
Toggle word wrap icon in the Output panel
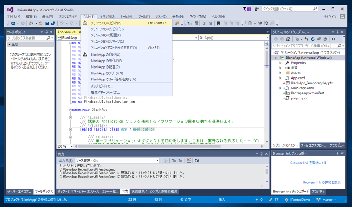tap(197, 160)
